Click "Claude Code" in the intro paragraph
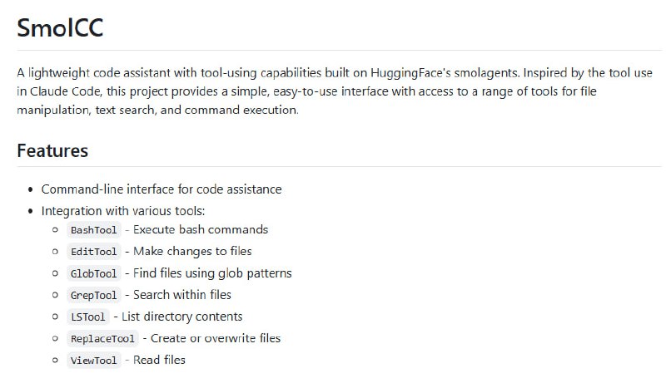 64,91
